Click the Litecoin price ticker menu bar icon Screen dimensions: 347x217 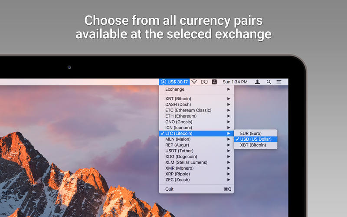[x=174, y=82]
